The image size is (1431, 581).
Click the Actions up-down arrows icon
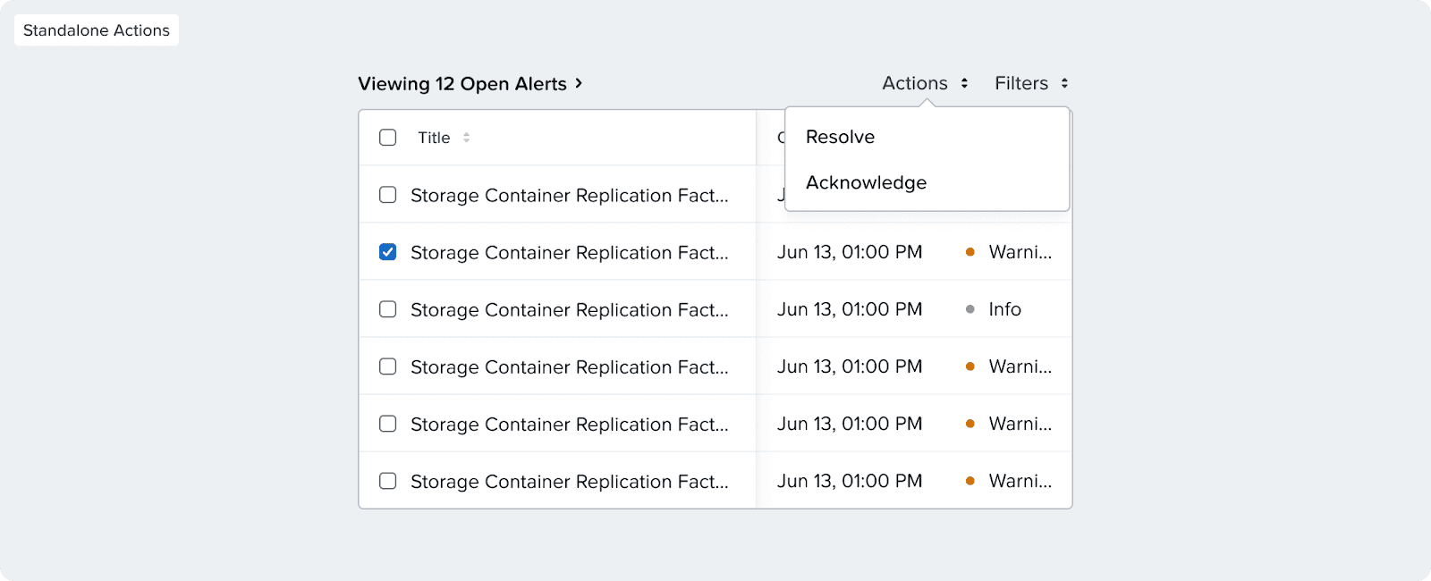(x=964, y=83)
